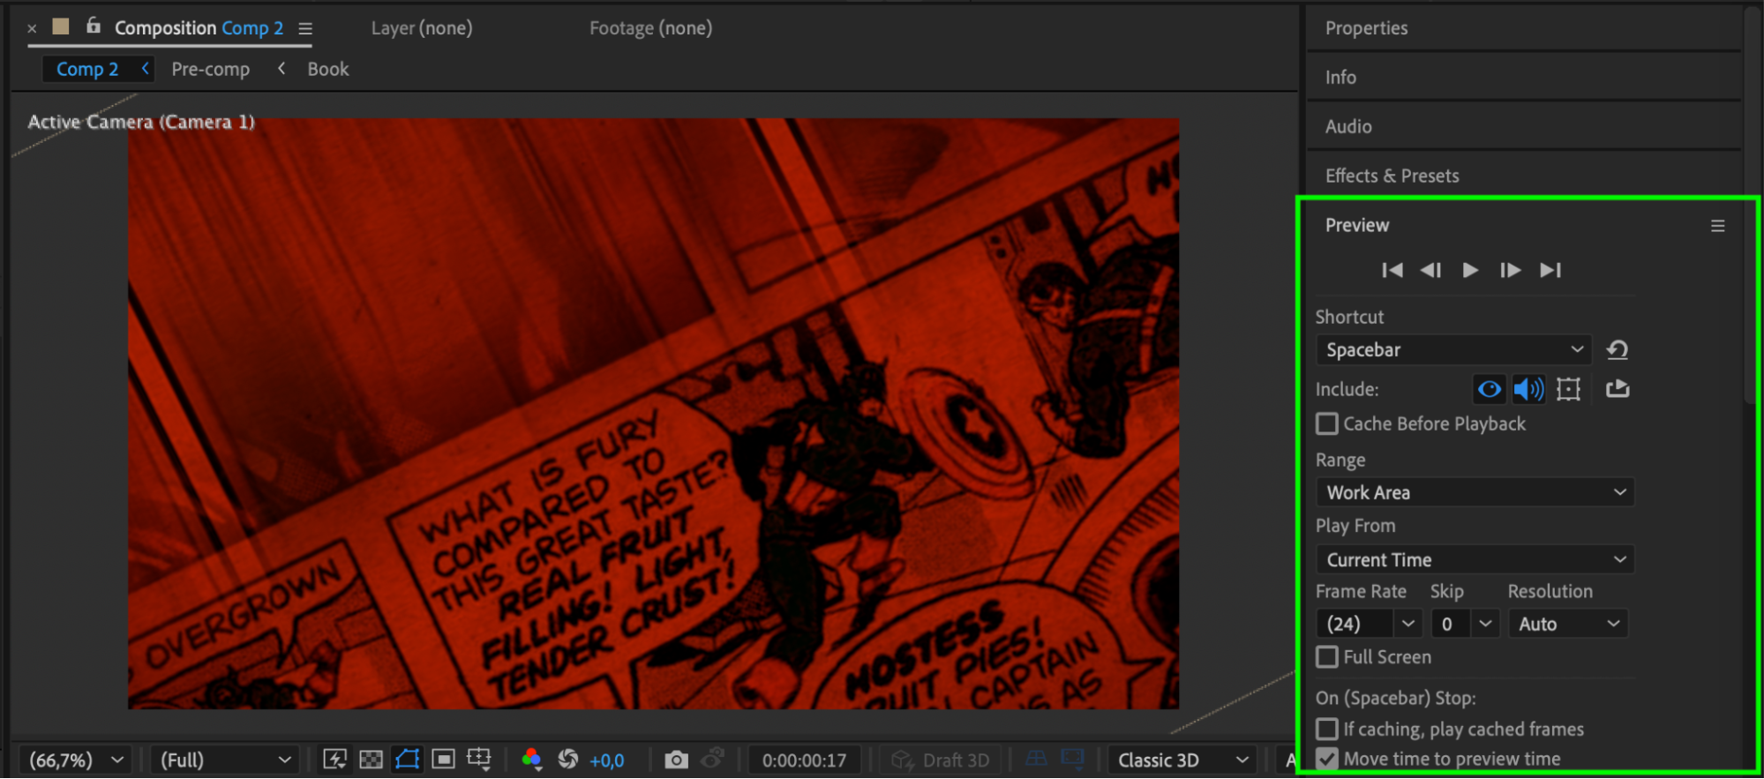
Task: Reset exposure with the aperture icon
Action: tap(568, 760)
